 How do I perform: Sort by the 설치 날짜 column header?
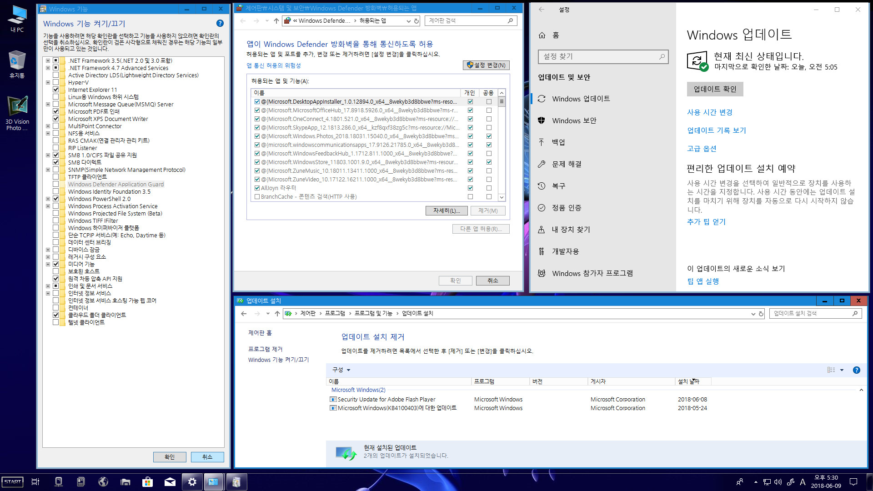(692, 381)
